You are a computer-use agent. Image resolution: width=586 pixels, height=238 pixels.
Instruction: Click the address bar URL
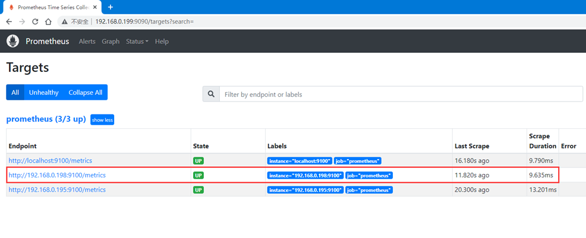144,21
